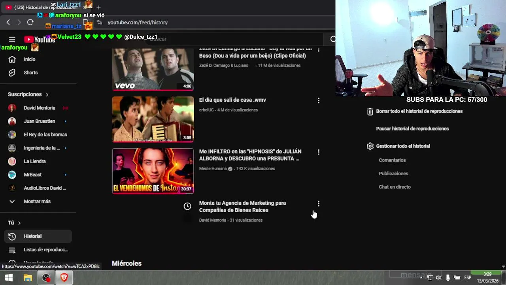Open more options for Zezé Di Camargo video
506x285 pixels.
[319, 49]
